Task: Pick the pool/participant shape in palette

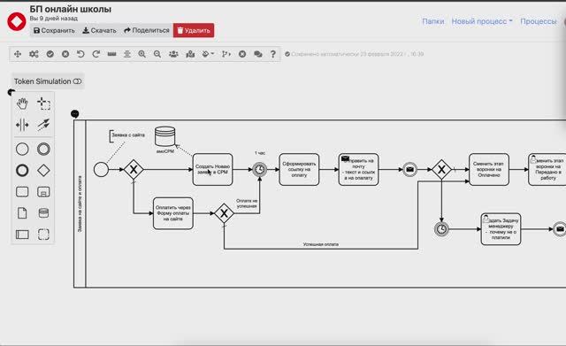Action: 22,234
